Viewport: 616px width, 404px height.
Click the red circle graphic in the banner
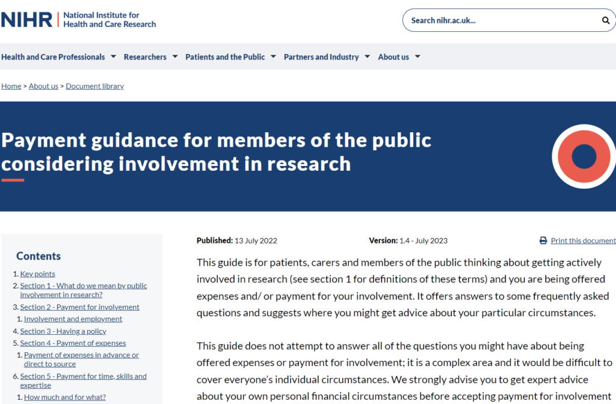583,156
